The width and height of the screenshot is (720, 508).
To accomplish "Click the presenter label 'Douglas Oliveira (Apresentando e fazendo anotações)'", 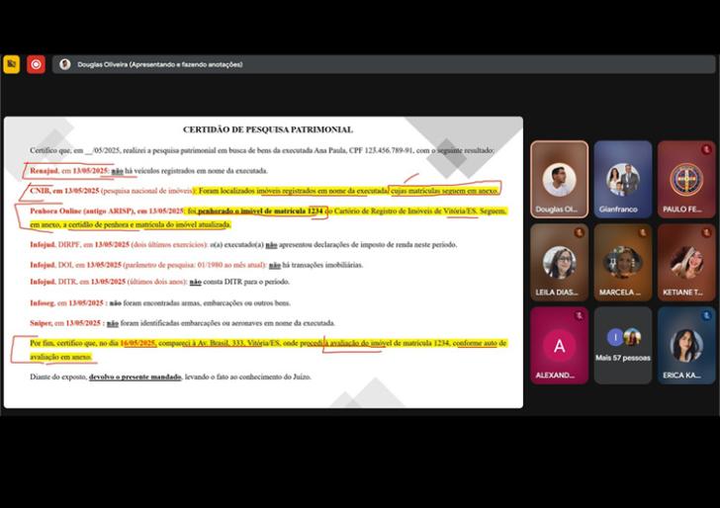I will [160, 64].
